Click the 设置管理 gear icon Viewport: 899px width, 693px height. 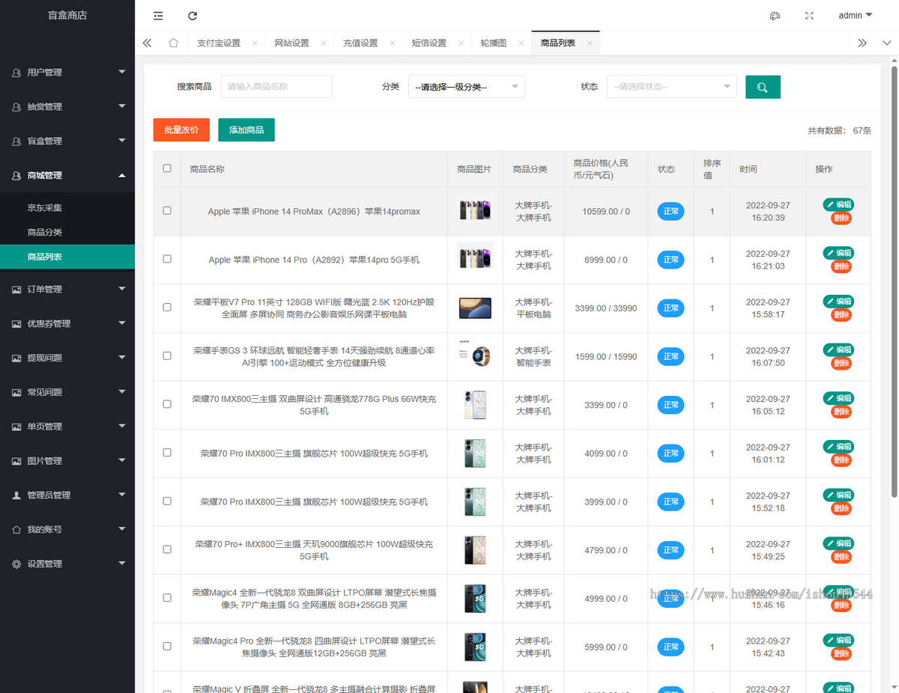coord(16,564)
